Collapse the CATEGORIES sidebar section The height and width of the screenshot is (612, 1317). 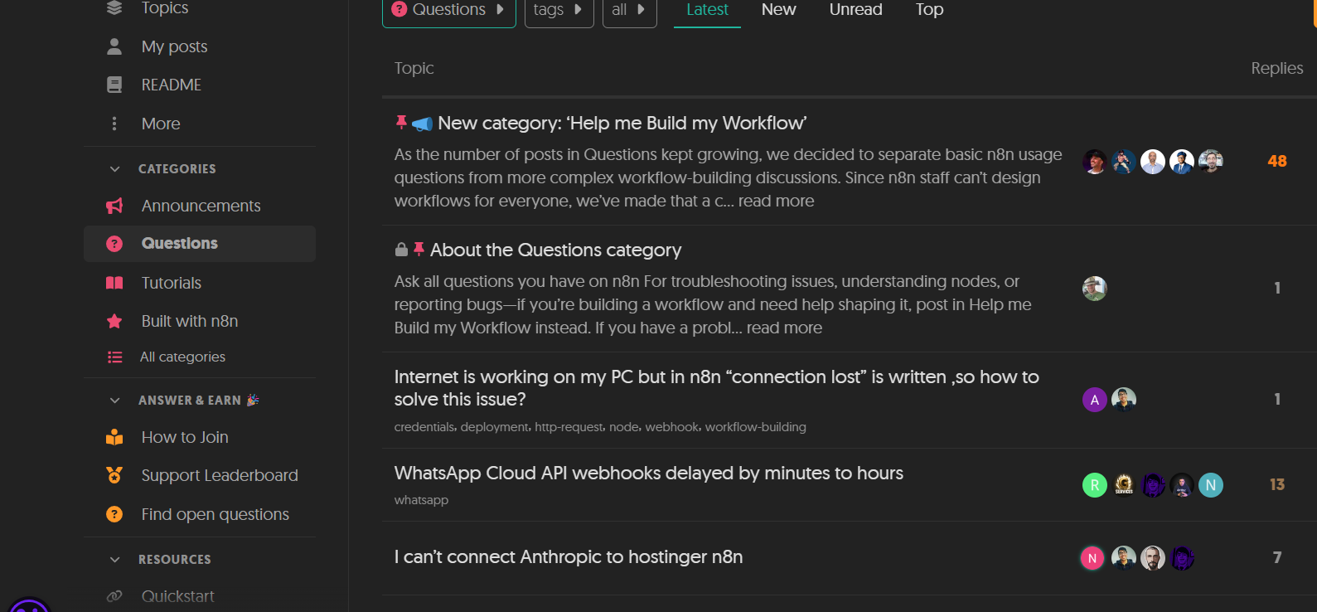pyautogui.click(x=114, y=169)
